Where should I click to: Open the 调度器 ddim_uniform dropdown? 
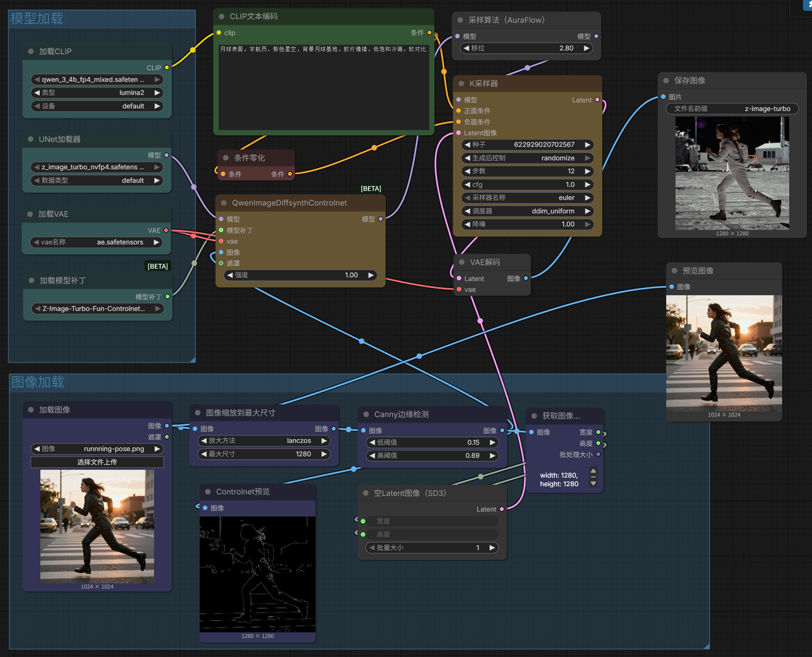coord(527,211)
